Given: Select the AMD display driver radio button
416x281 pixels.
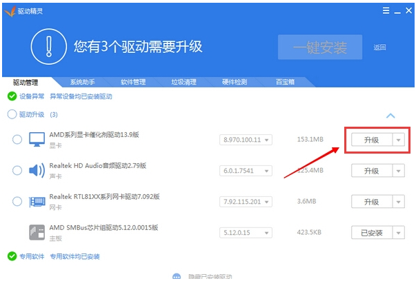Looking at the screenshot, I should pos(17,140).
